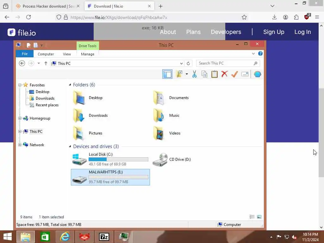This screenshot has height=243, width=324.
Task: Click Log In on file.io
Action: (x=302, y=32)
